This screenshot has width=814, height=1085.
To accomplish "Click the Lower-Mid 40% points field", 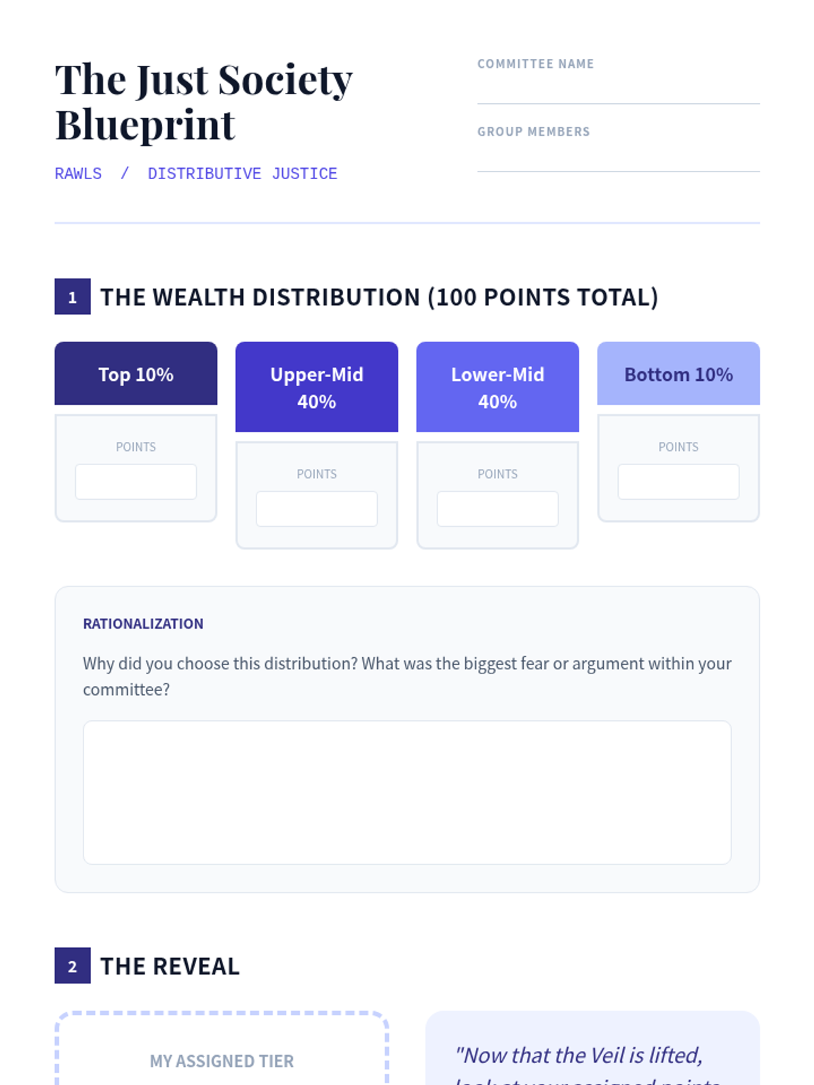I will click(497, 509).
